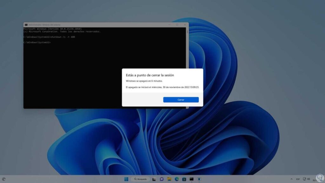Open the ESP language switcher
The height and width of the screenshot is (183, 325).
coord(298,179)
